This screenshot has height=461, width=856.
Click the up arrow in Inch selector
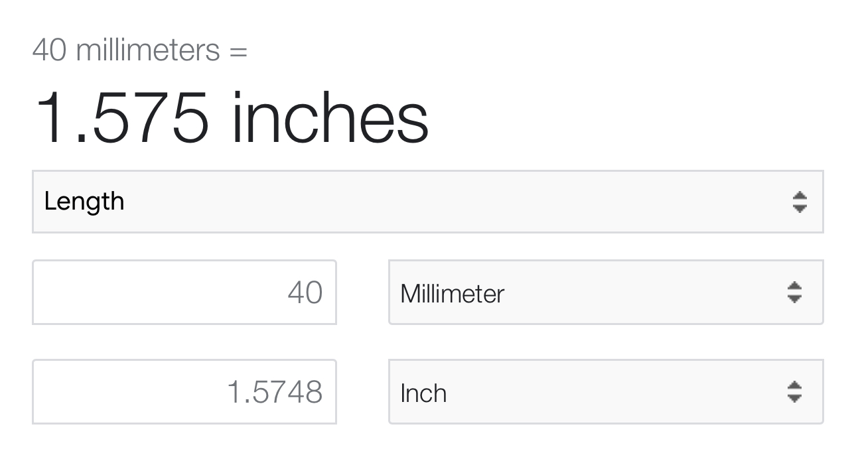pos(794,386)
